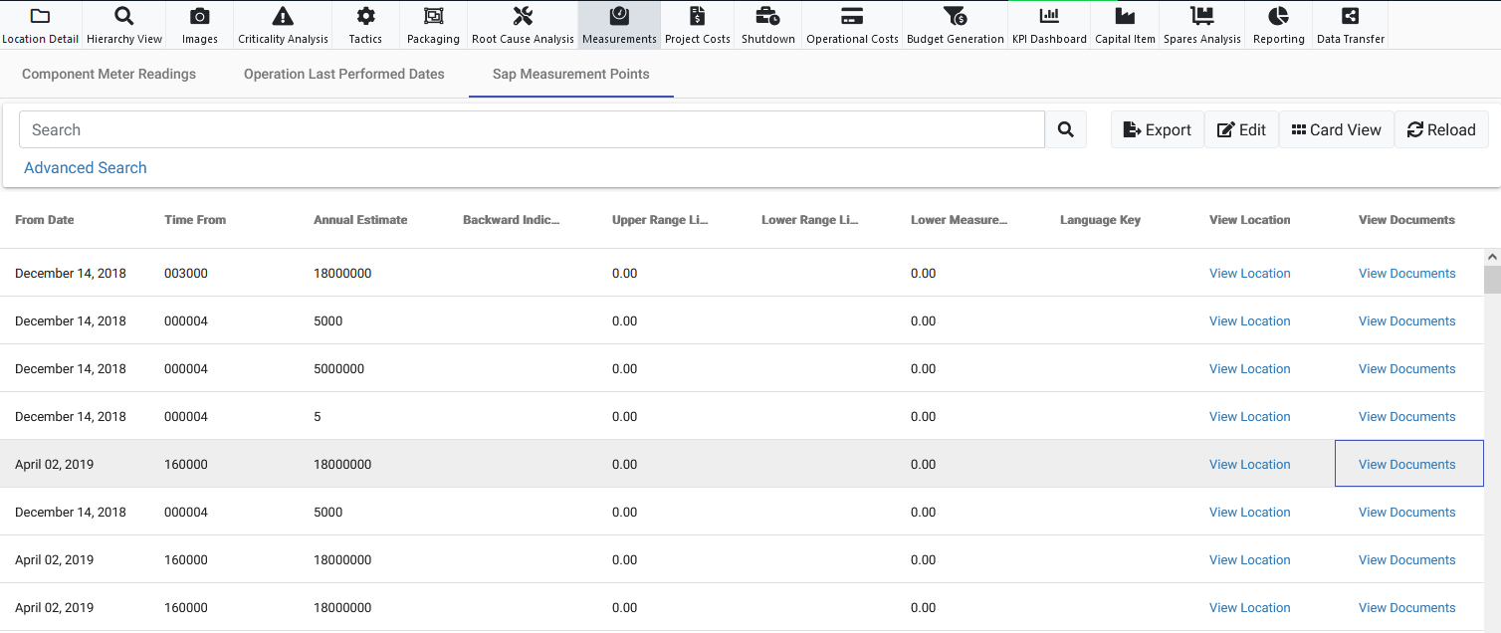Screen dimensions: 1501x633
Task: Open Spares Analysis dolly icon
Action: (1201, 16)
